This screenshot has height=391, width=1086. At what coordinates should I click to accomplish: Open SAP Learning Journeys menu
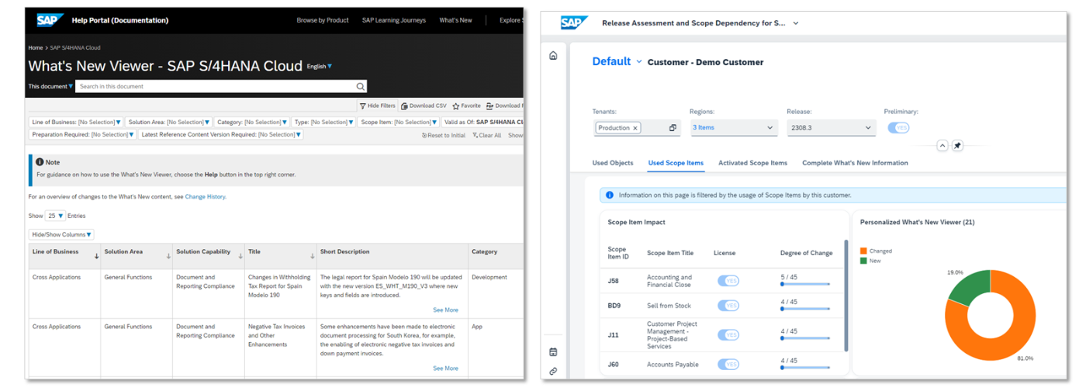click(394, 20)
